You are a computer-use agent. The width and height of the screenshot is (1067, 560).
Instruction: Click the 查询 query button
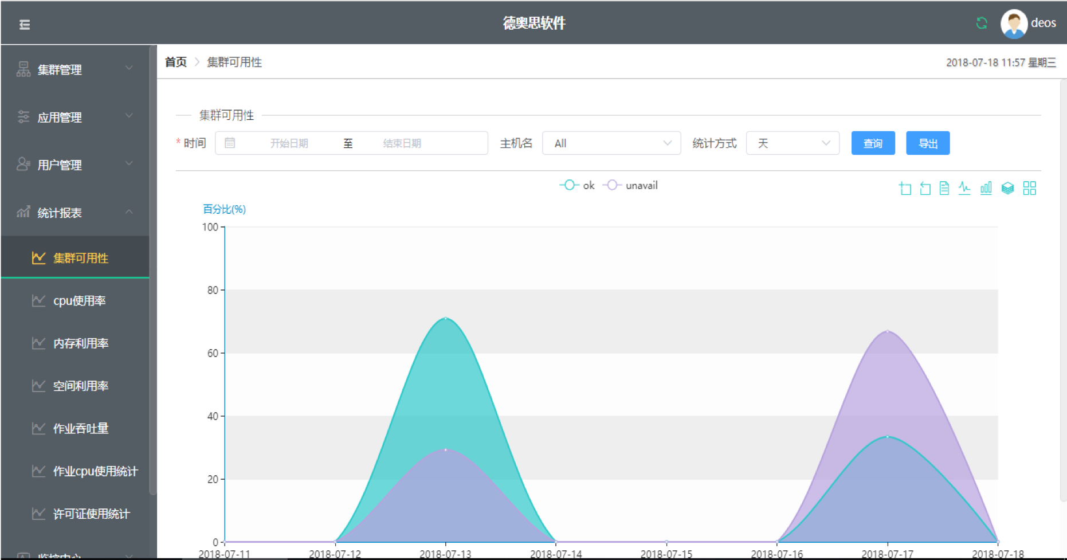coord(873,143)
